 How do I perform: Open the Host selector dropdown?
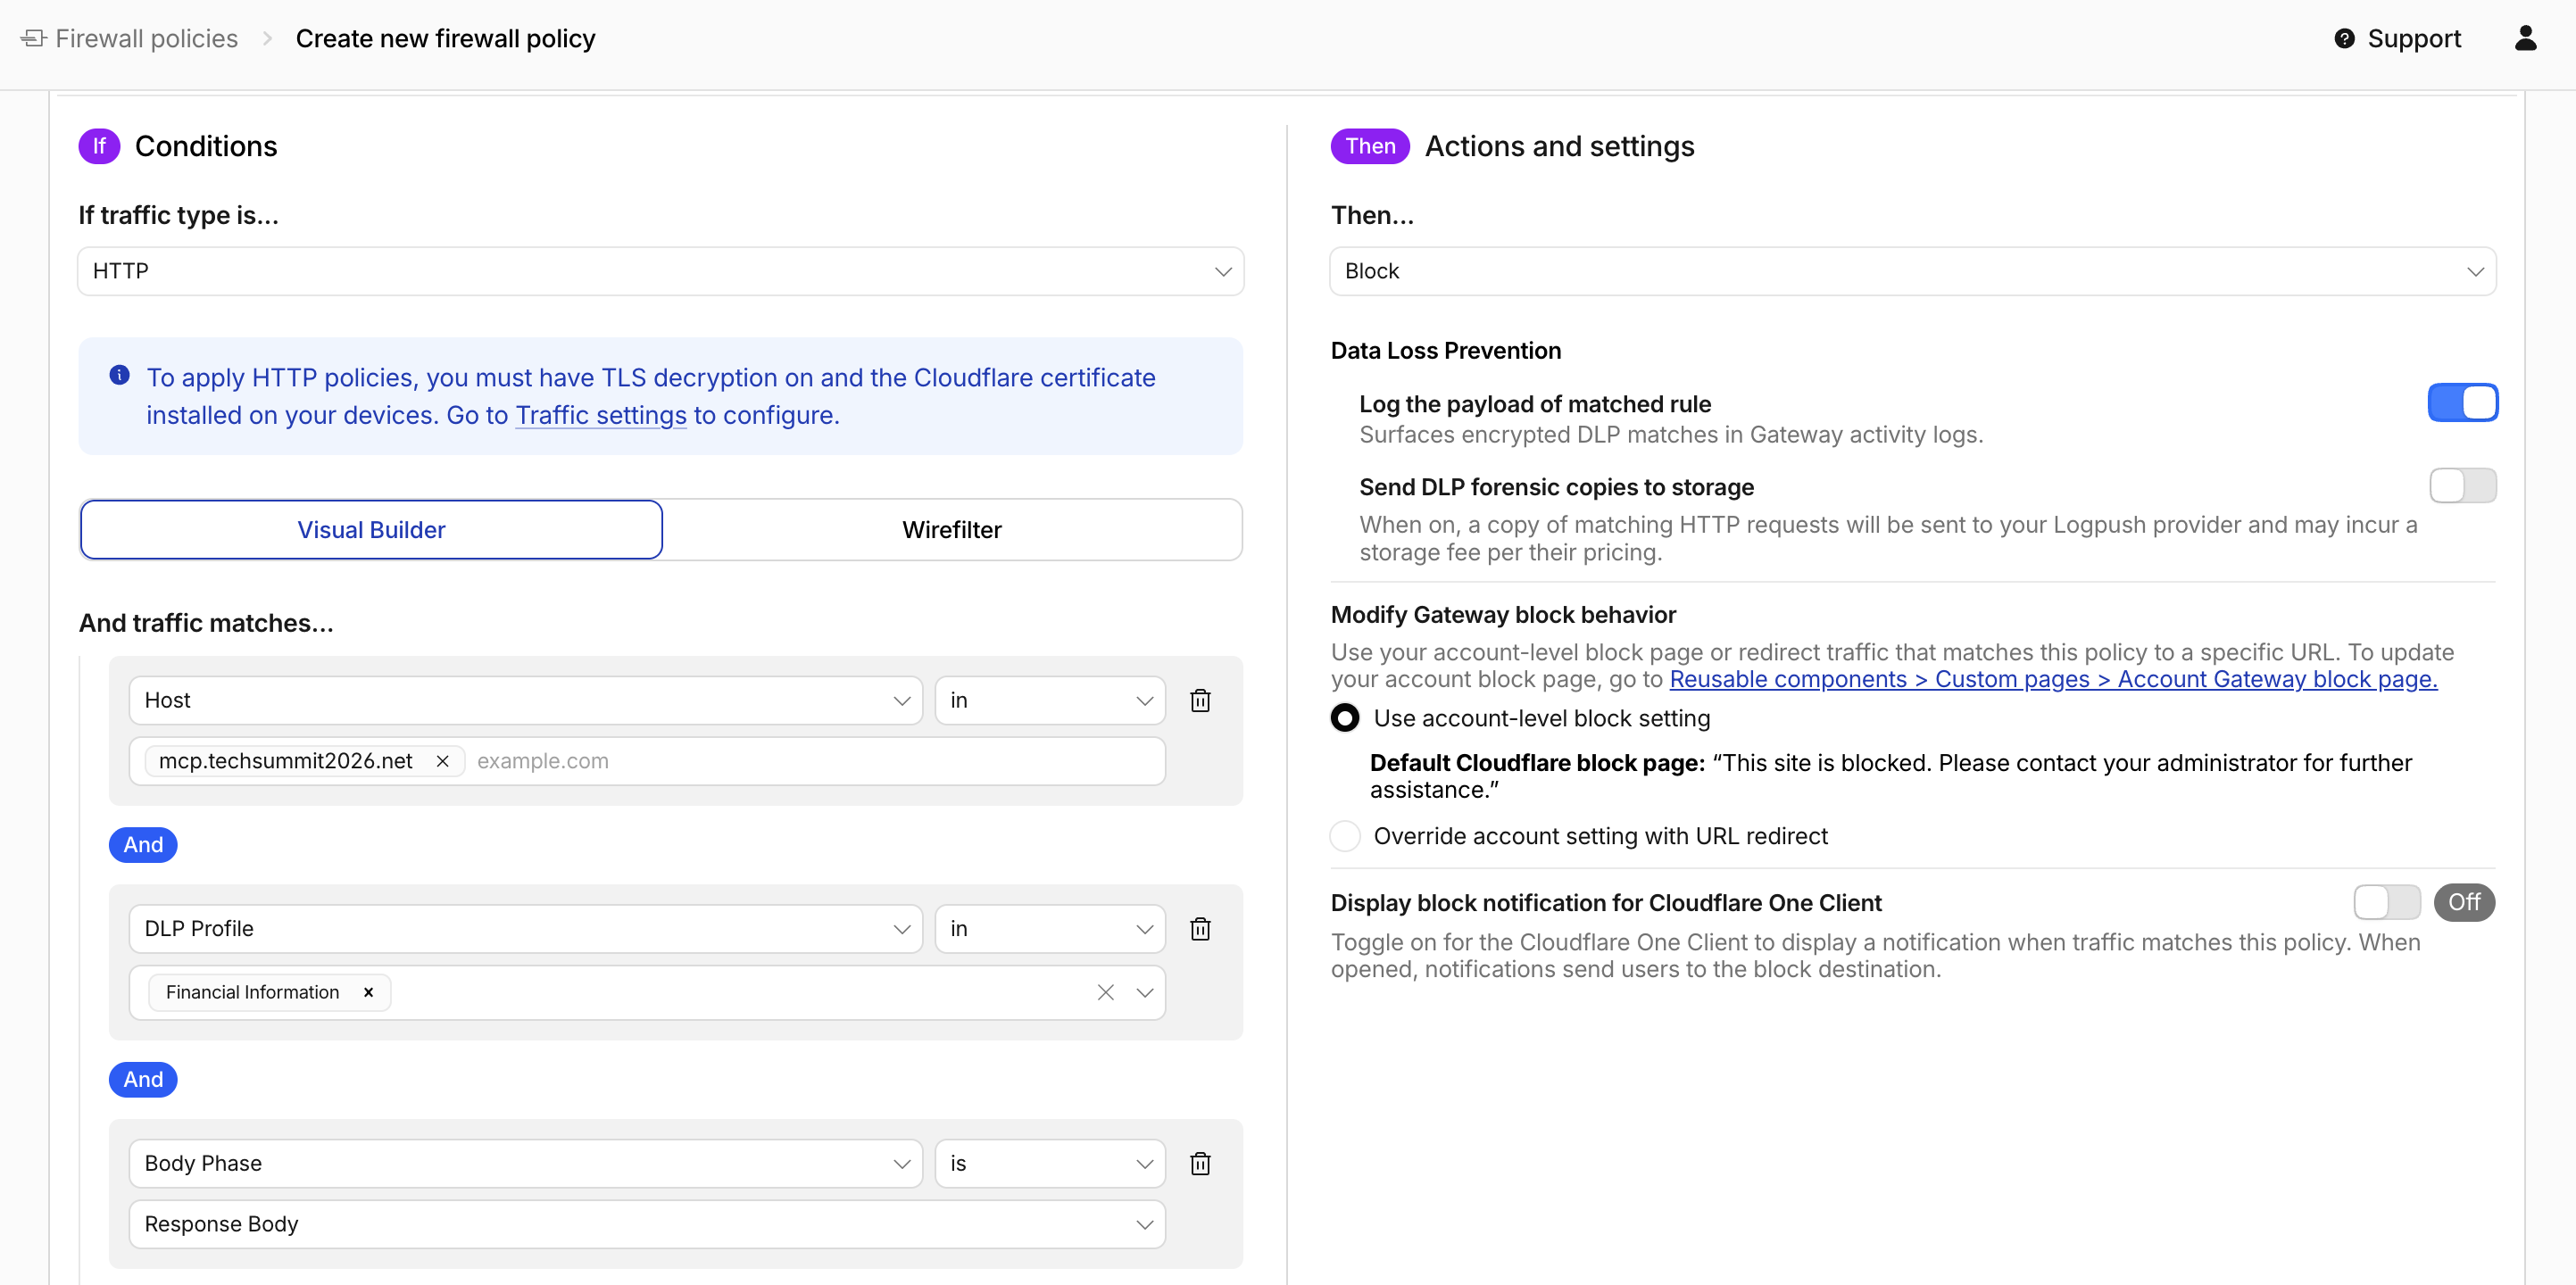click(x=525, y=700)
